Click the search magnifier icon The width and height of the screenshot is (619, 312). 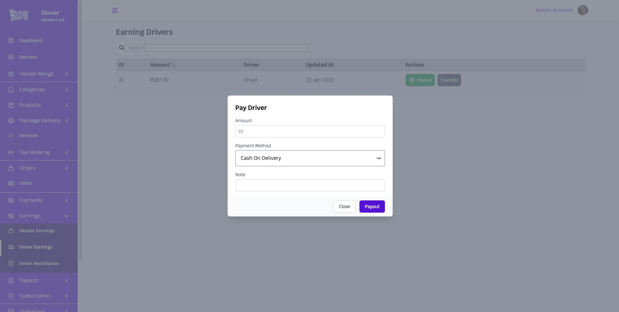coord(121,48)
